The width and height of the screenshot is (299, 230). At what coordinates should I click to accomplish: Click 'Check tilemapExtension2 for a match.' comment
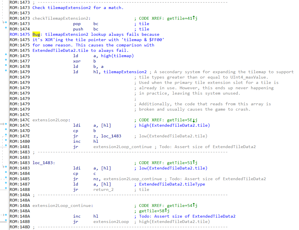pyautogui.click(x=78, y=8)
